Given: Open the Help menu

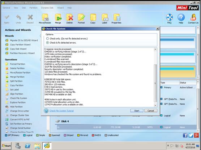Looking at the screenshot, I should click(x=69, y=8).
